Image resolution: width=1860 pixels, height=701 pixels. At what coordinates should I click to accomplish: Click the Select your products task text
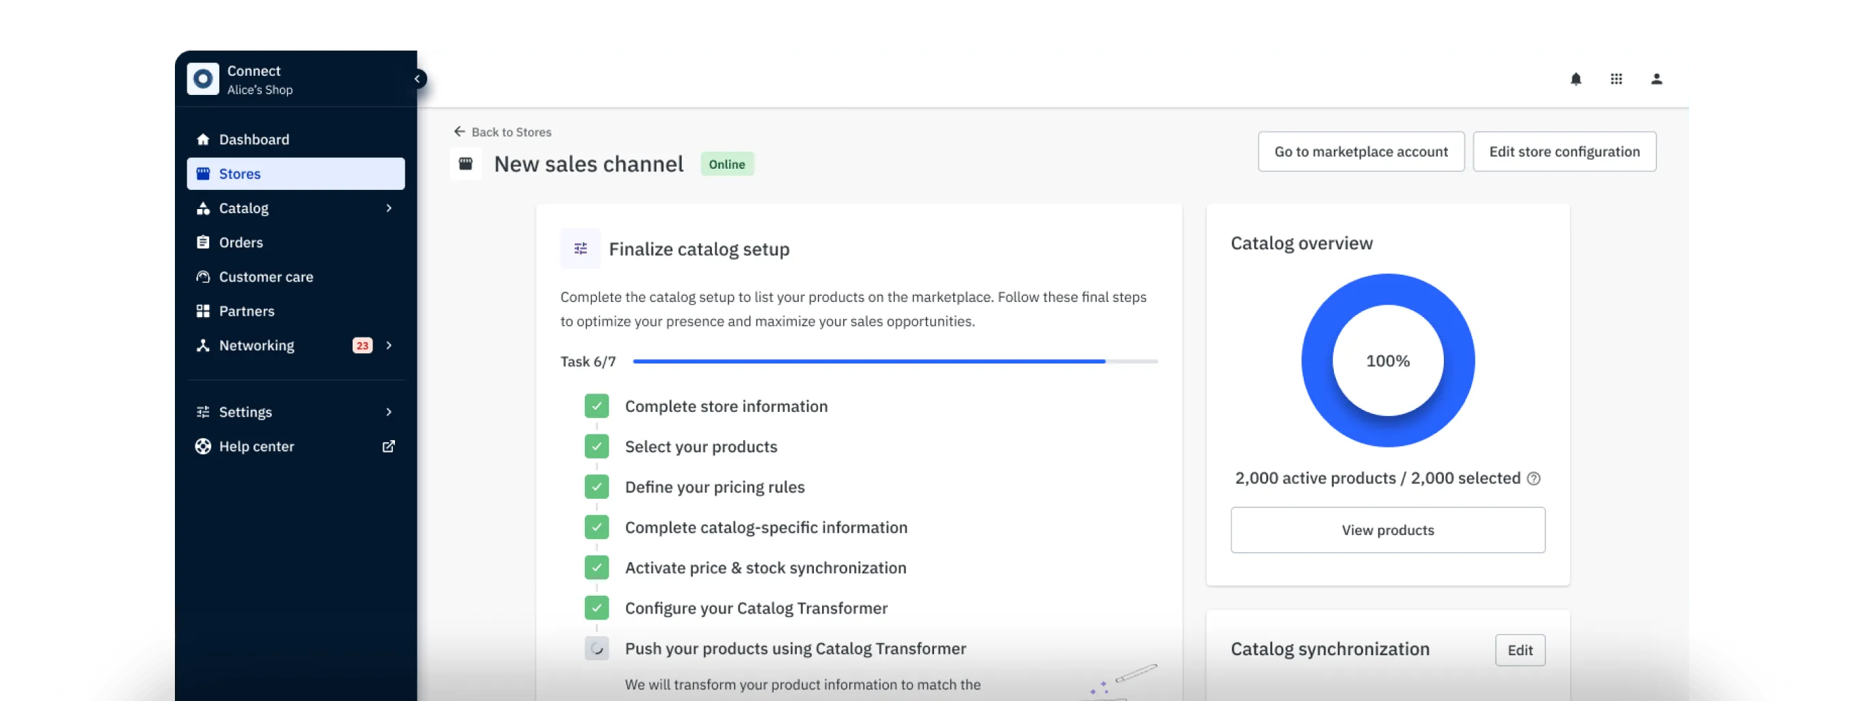tap(701, 447)
